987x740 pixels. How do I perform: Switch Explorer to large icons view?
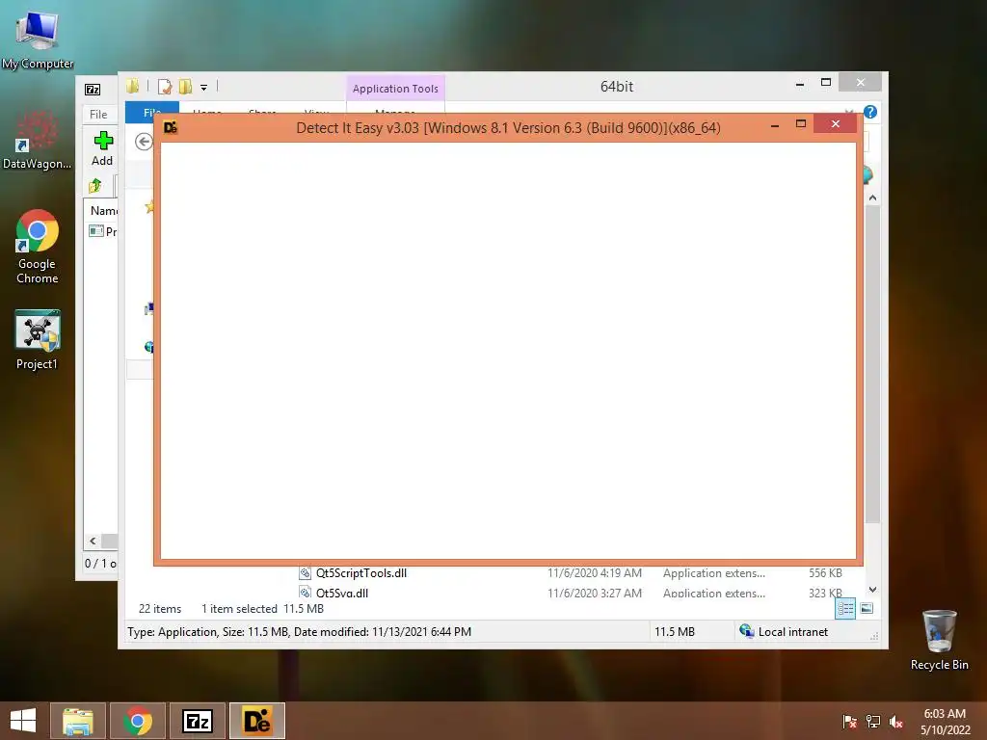[867, 609]
